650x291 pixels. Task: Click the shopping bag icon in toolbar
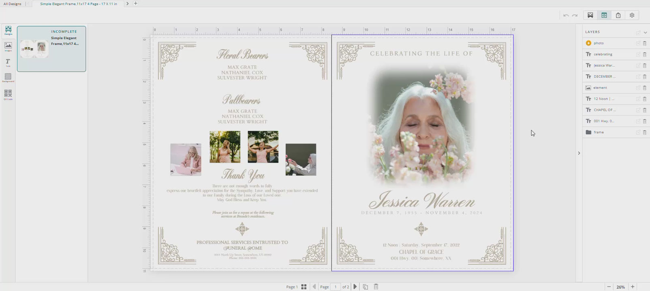pos(618,15)
